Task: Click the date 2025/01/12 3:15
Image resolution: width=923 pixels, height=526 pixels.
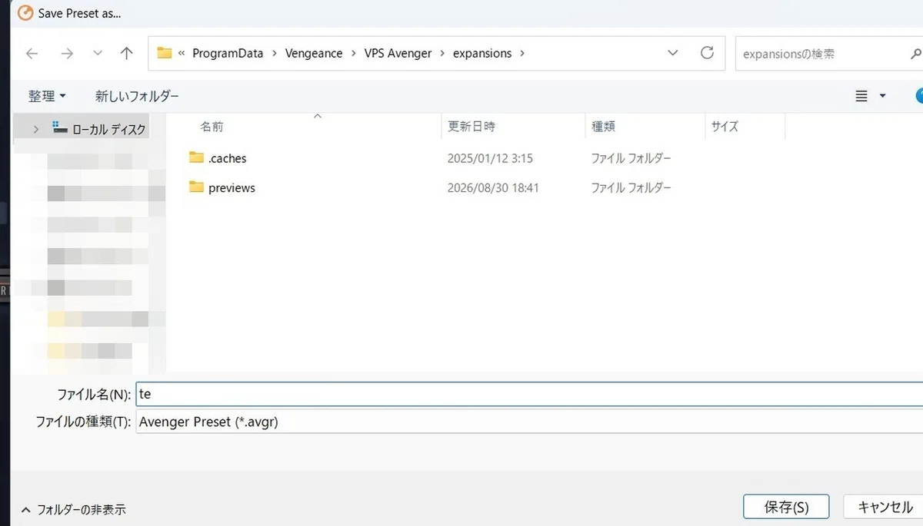Action: coord(490,159)
